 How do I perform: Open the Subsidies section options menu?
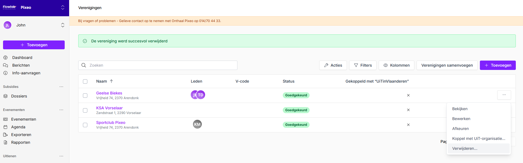click(61, 87)
